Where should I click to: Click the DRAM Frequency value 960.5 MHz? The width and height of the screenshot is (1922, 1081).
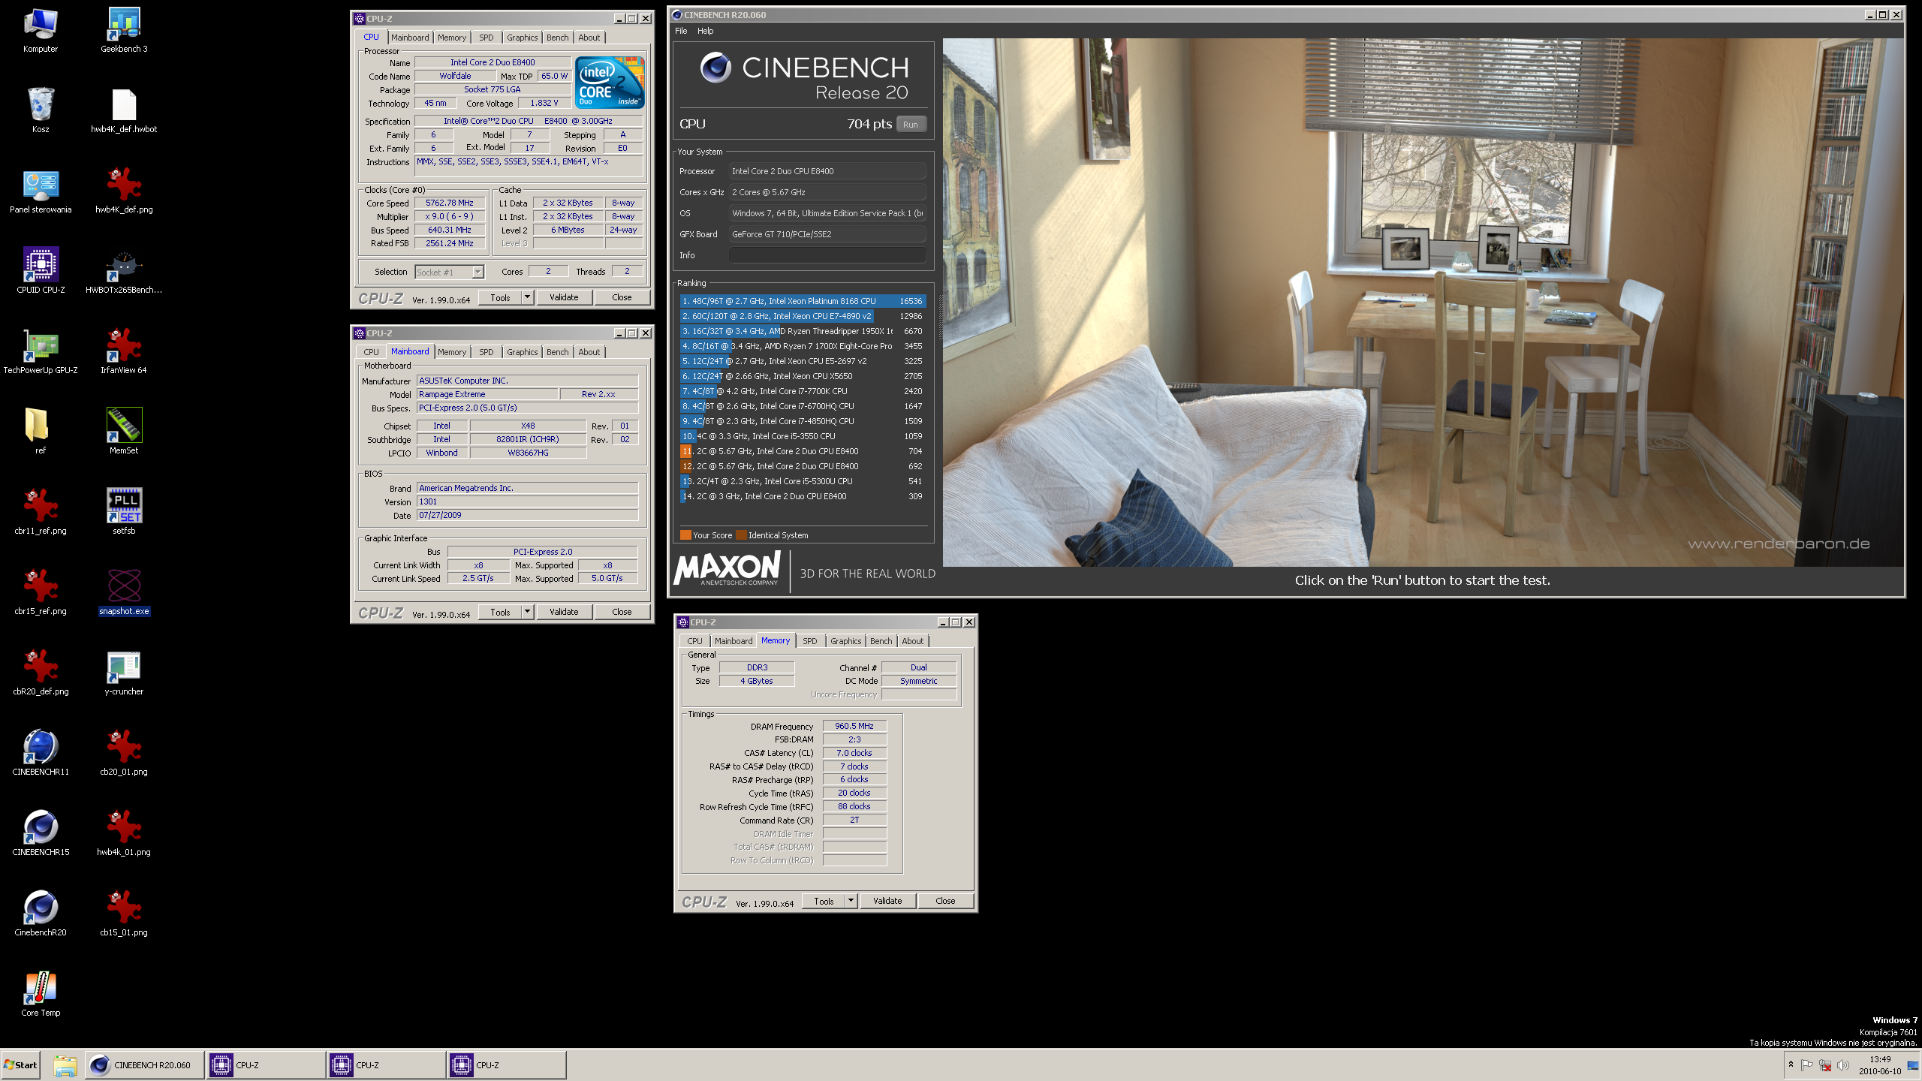854,726
